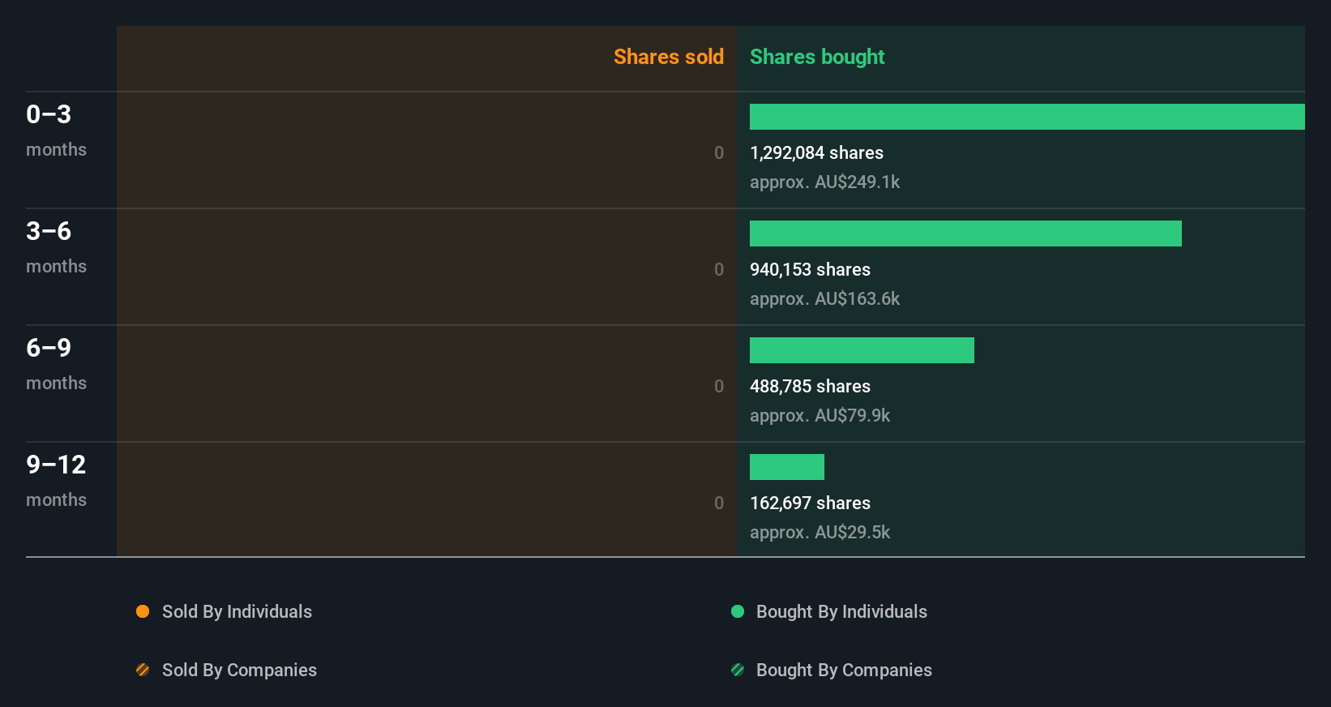Viewport: 1331px width, 707px height.
Task: Click the Shares sold column header
Action: tap(669, 57)
